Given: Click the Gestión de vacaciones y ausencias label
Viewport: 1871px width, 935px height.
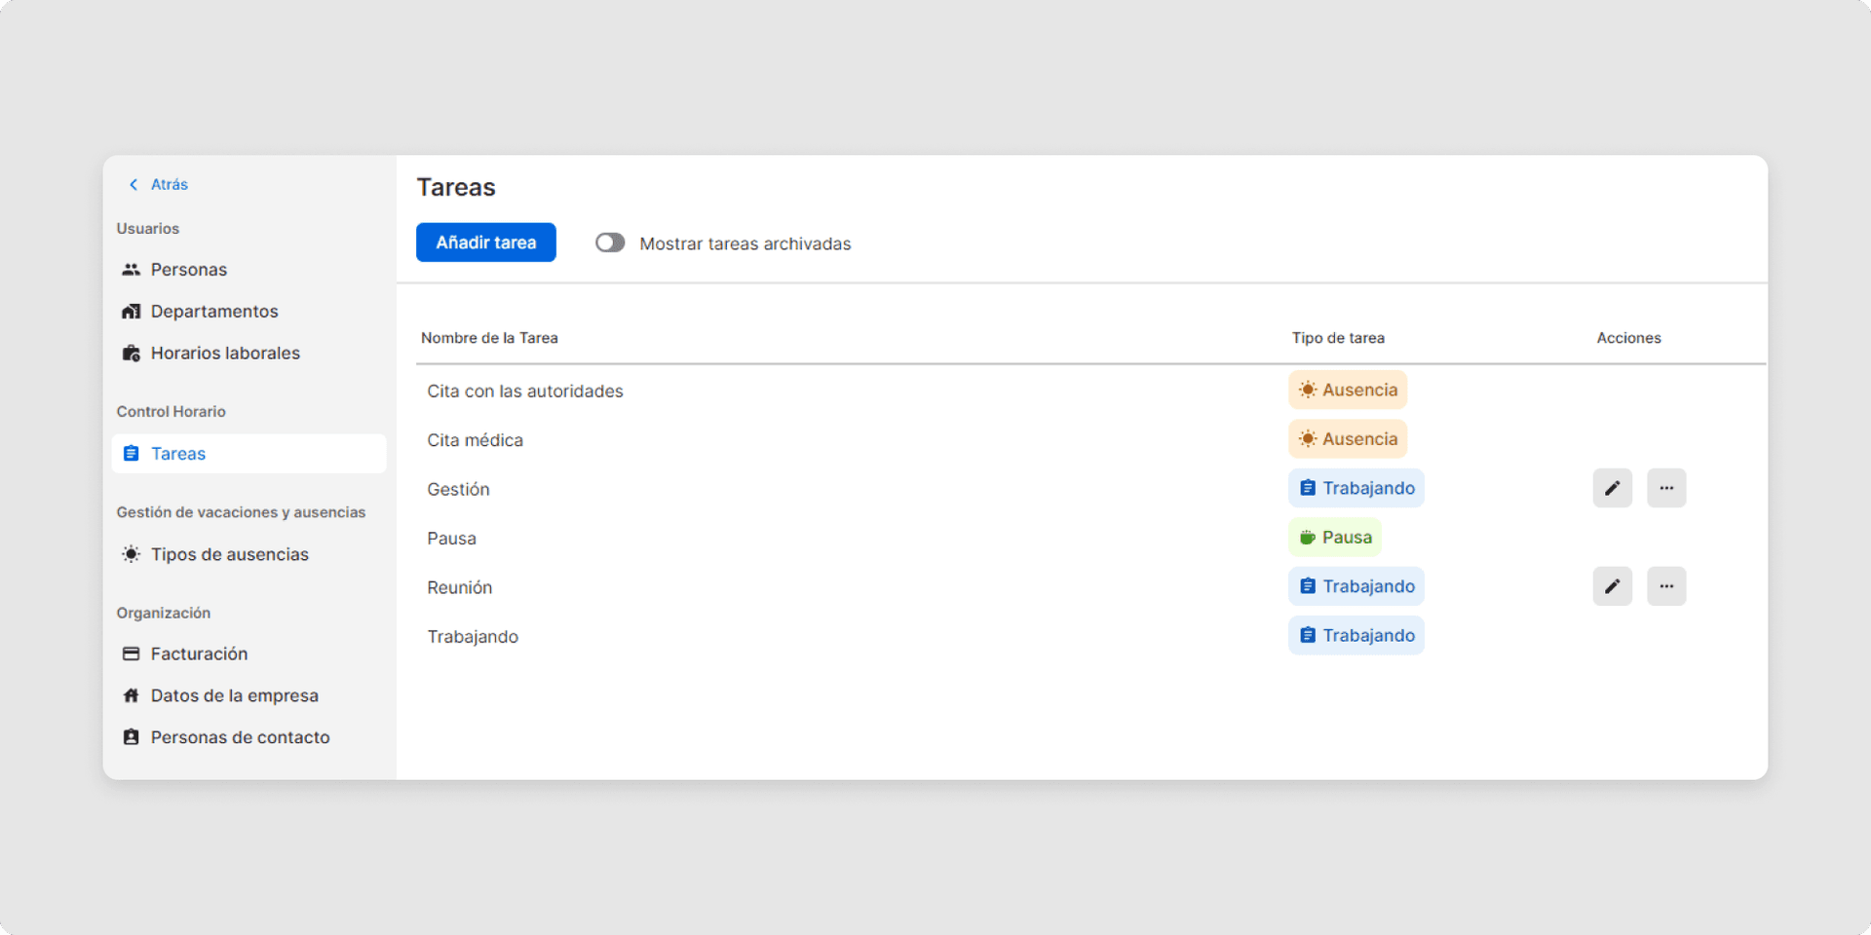Looking at the screenshot, I should tap(241, 512).
